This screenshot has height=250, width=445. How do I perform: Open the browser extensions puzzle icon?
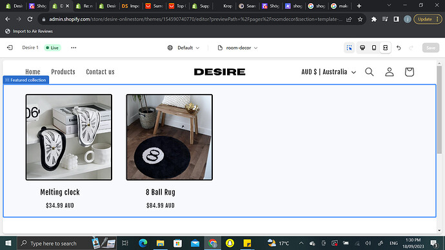point(374,19)
